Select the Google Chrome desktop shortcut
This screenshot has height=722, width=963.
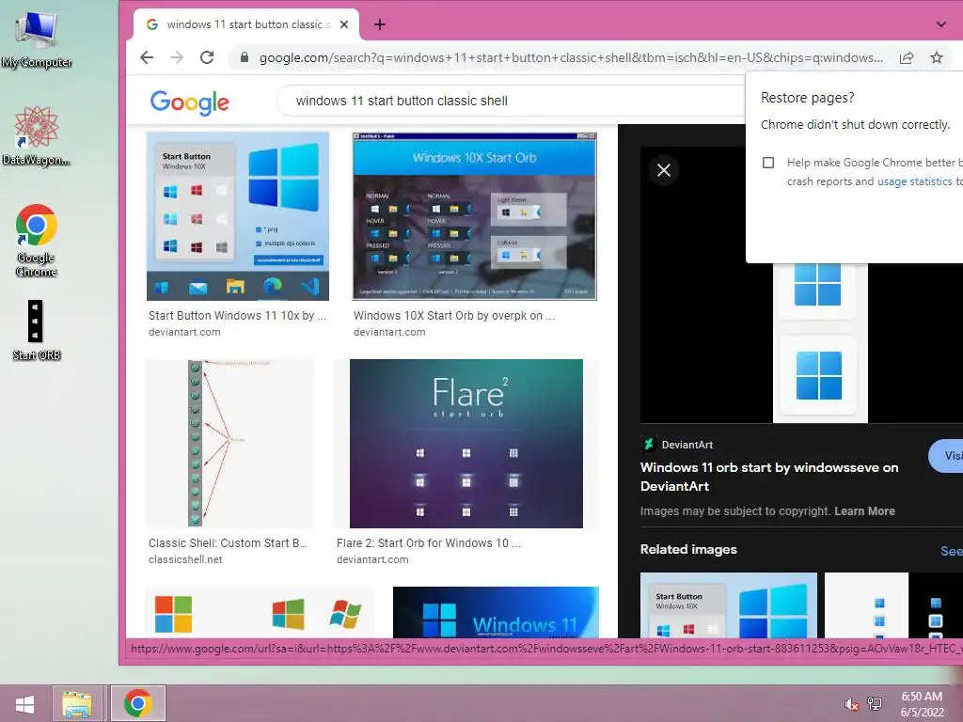point(37,240)
